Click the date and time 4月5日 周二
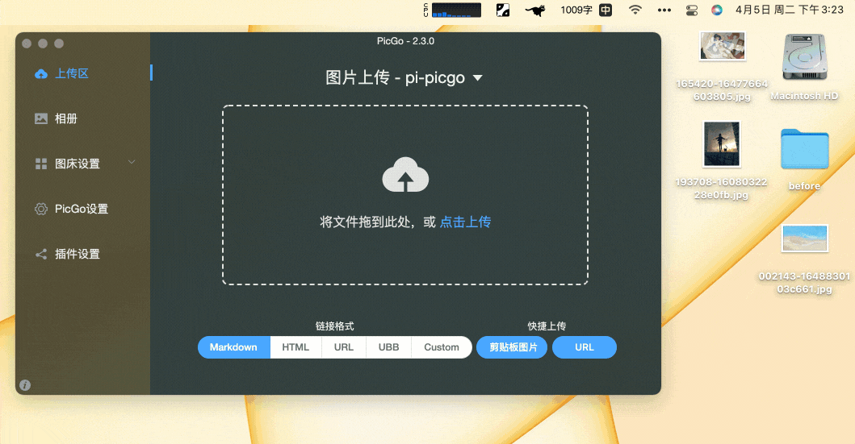 pyautogui.click(x=790, y=10)
